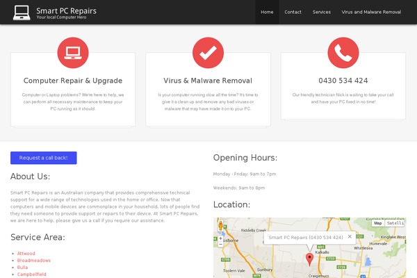Image resolution: width=417 pixels, height=278 pixels.
Task: Switch map to Satellite view
Action: (395, 223)
